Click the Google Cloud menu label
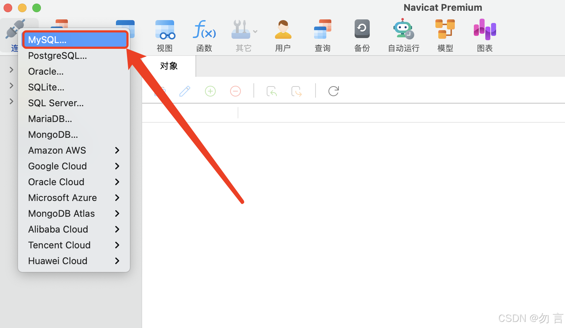Viewport: 565px width, 328px height. point(57,166)
